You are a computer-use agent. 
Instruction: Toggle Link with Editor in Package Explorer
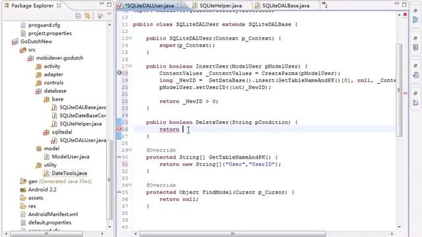pyautogui.click(x=88, y=16)
